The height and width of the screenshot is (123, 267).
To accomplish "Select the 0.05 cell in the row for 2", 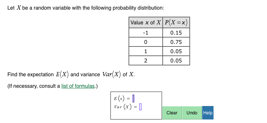I will coord(176,61).
